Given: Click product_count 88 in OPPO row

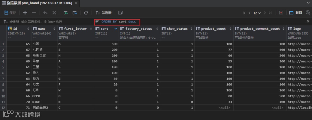Looking at the screenshot, I should point(214,96).
